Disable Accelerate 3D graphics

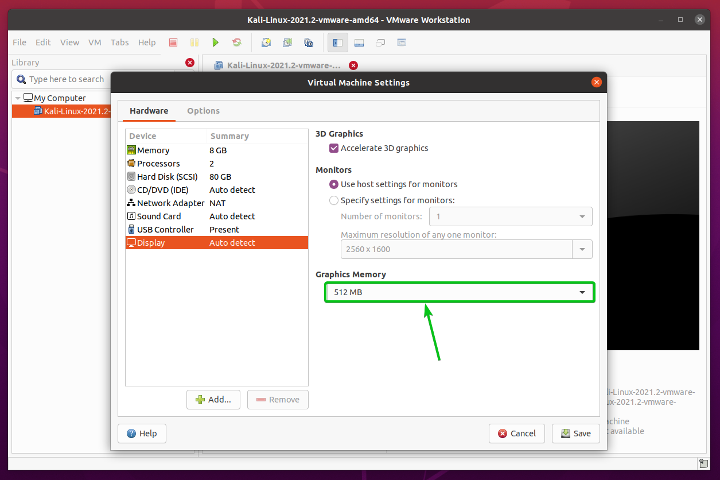click(334, 148)
